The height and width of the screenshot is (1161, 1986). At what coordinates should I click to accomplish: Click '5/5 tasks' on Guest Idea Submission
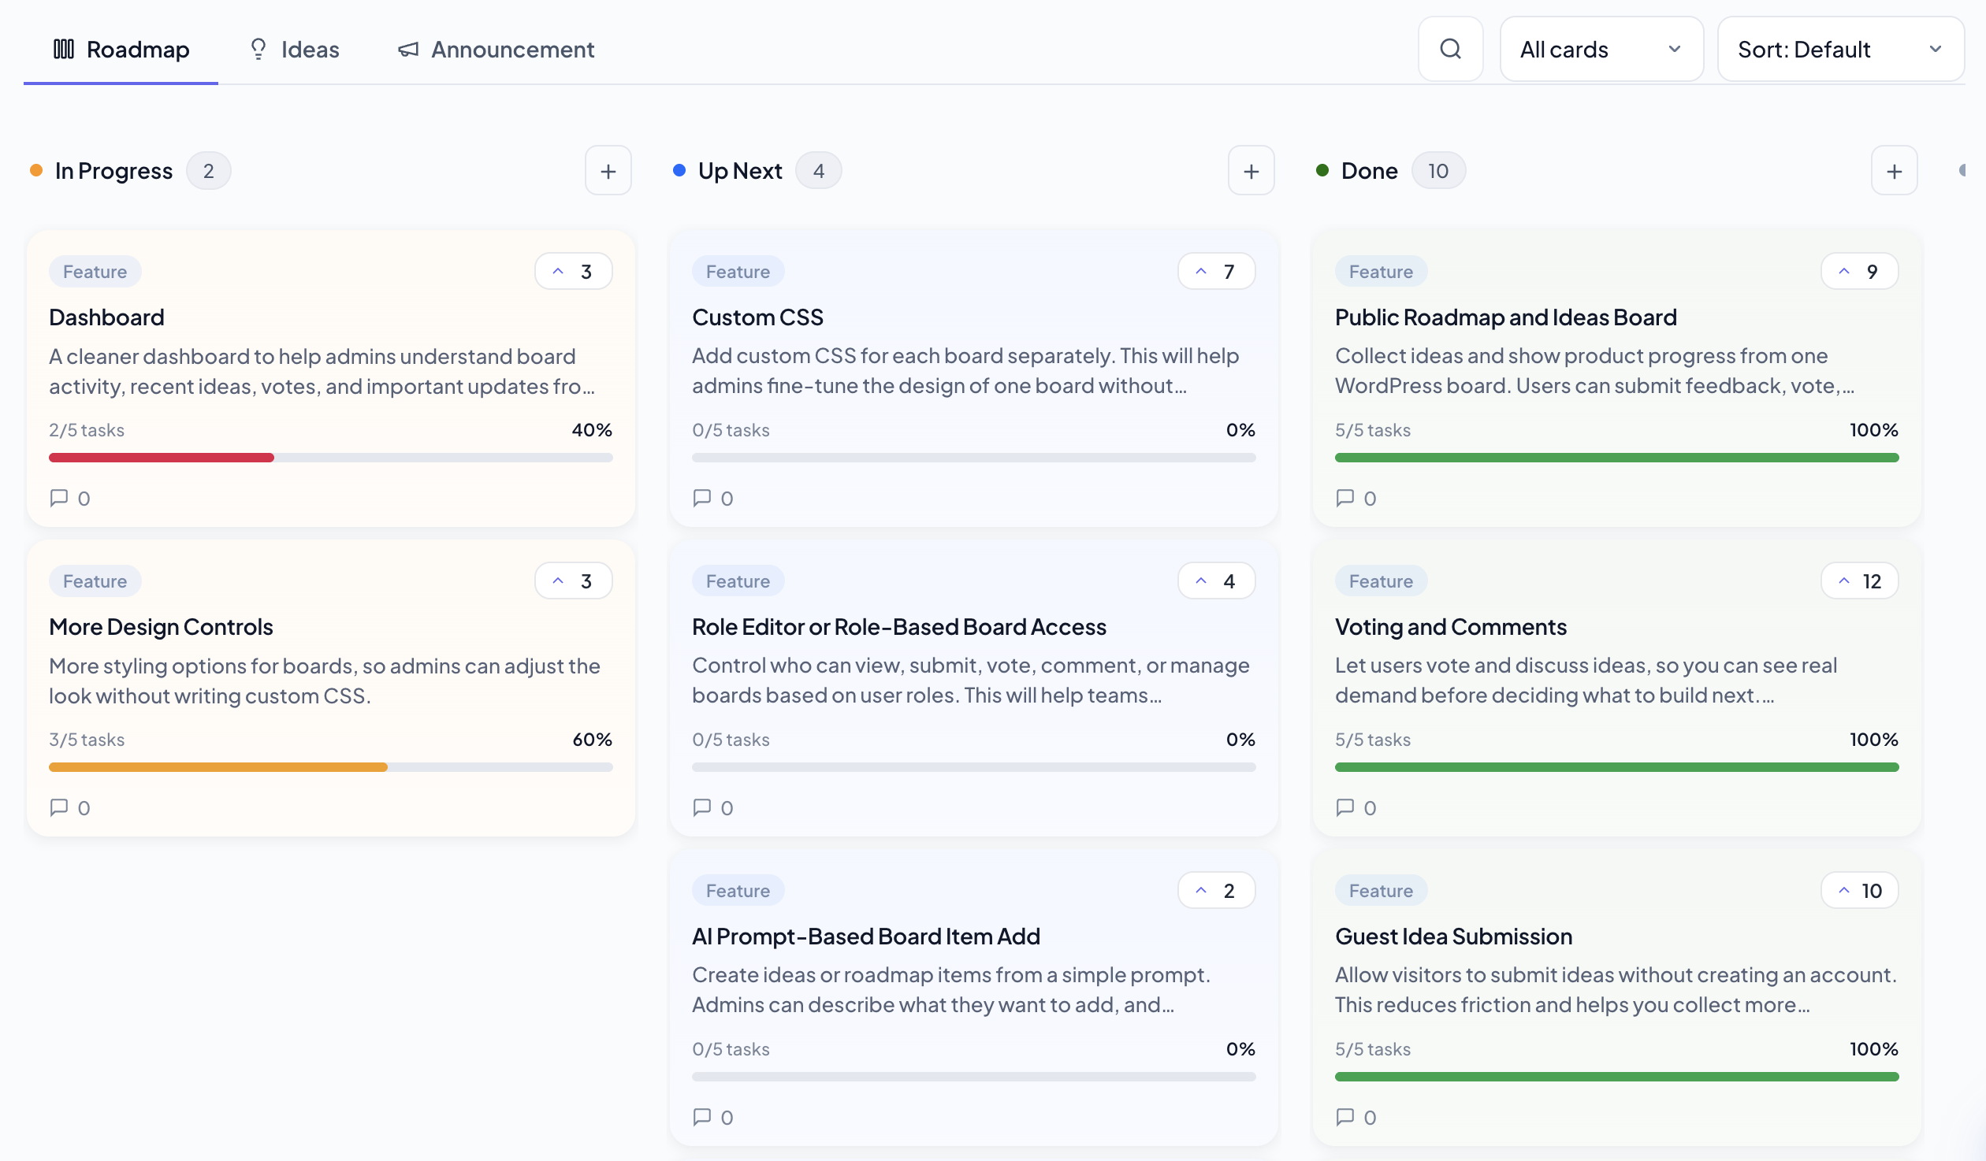(x=1373, y=1049)
